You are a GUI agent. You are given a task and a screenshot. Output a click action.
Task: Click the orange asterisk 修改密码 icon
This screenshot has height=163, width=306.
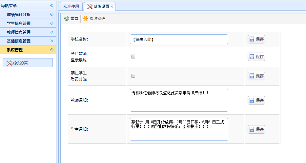point(86,19)
